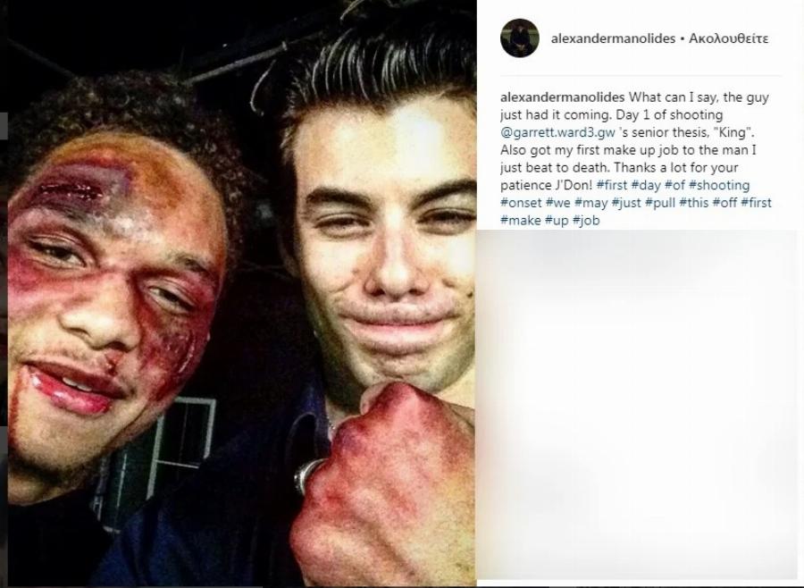Open the #onset hashtag
Viewport: 804px width, 588px height.
(x=521, y=203)
